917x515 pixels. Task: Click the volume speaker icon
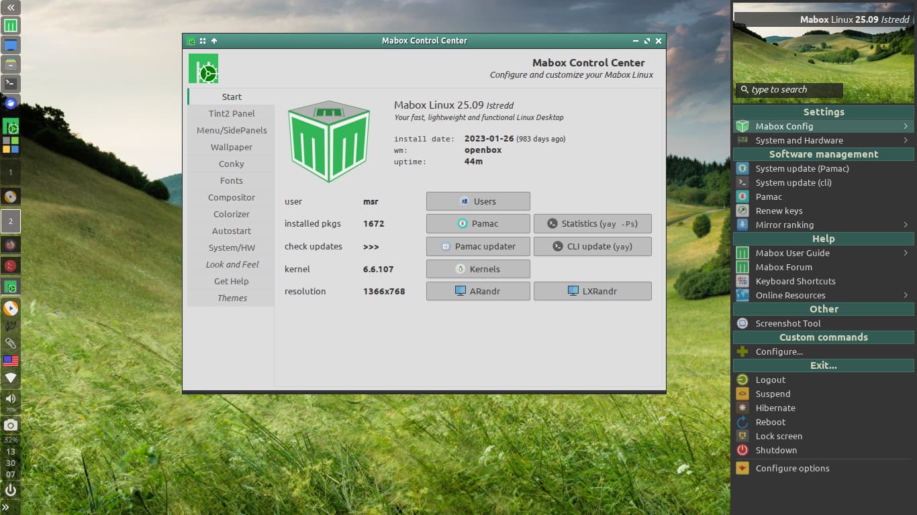click(10, 399)
